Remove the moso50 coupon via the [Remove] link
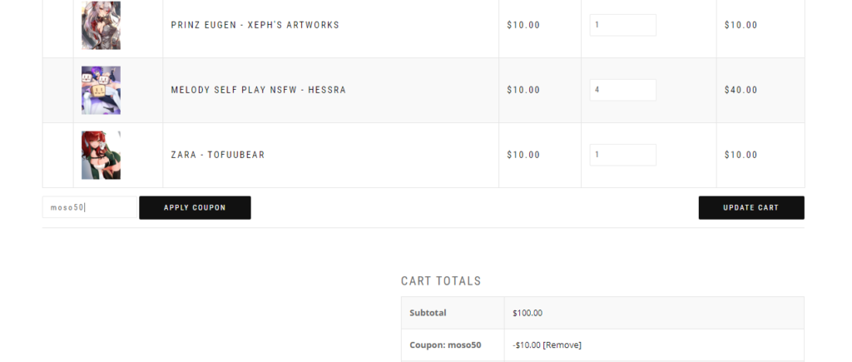852x362 pixels. [562, 345]
